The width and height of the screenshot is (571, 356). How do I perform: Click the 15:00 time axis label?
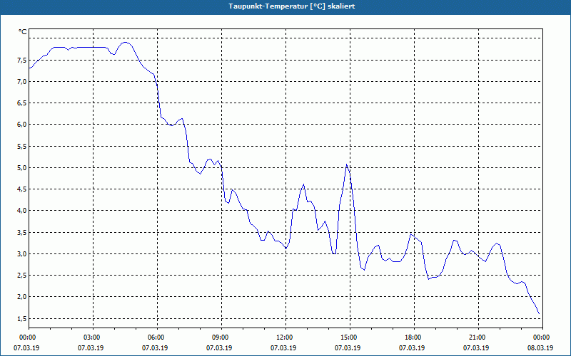pyautogui.click(x=350, y=337)
